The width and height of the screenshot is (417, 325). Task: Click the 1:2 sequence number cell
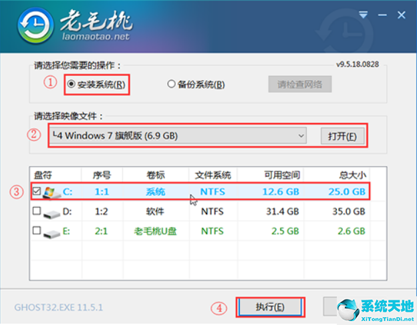pyautogui.click(x=102, y=212)
